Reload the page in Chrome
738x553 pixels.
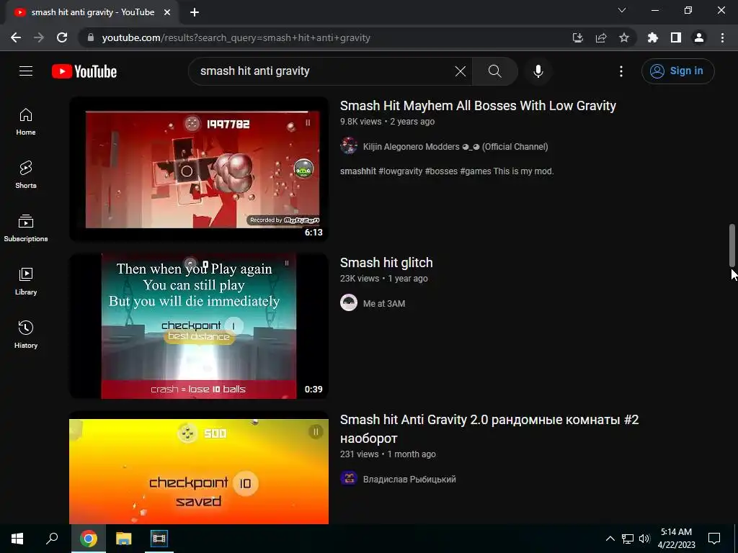62,37
